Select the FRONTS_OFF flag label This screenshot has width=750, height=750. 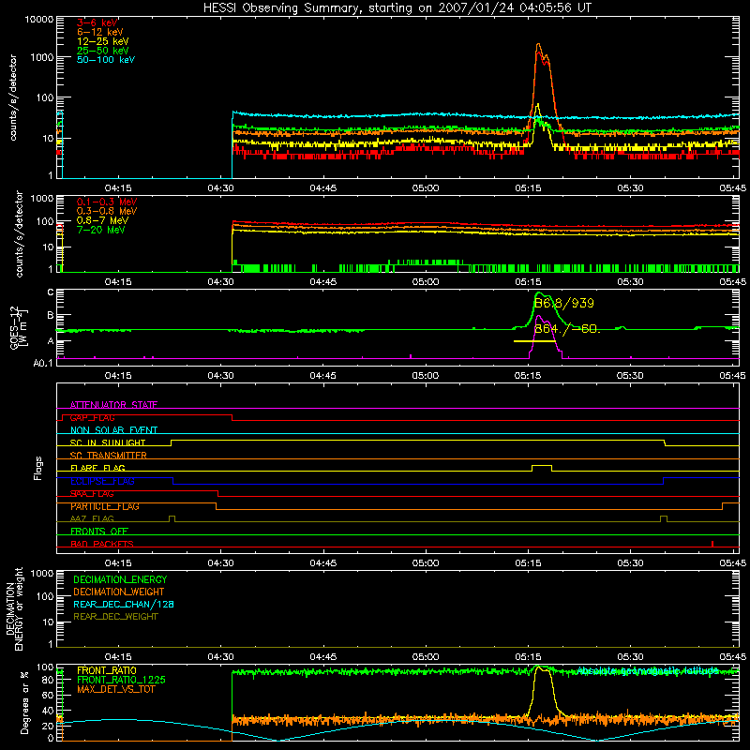click(99, 532)
